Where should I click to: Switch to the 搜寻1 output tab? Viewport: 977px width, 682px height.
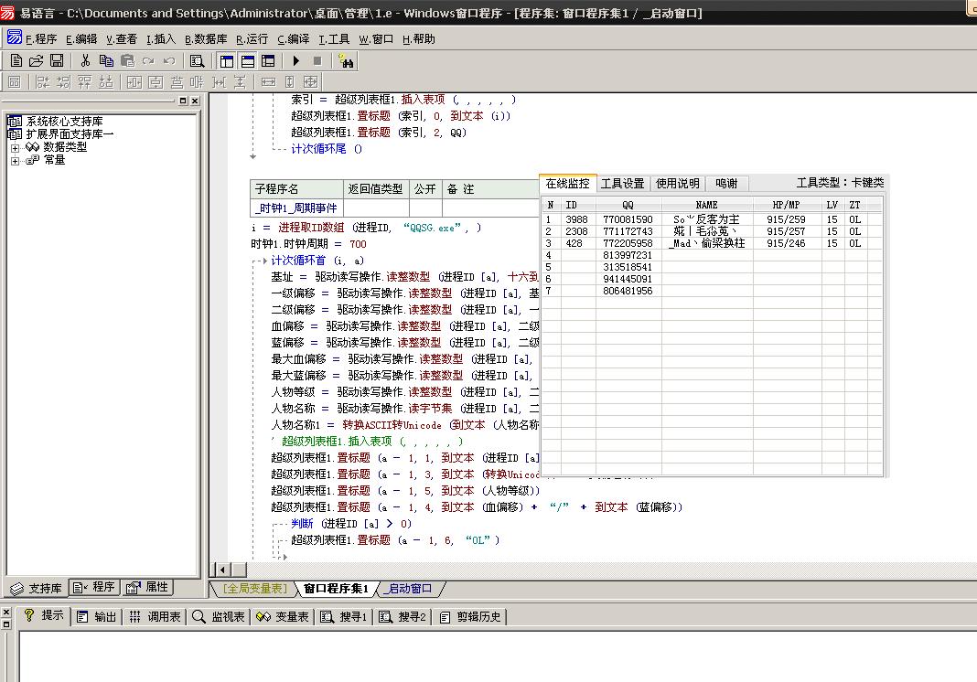(344, 616)
